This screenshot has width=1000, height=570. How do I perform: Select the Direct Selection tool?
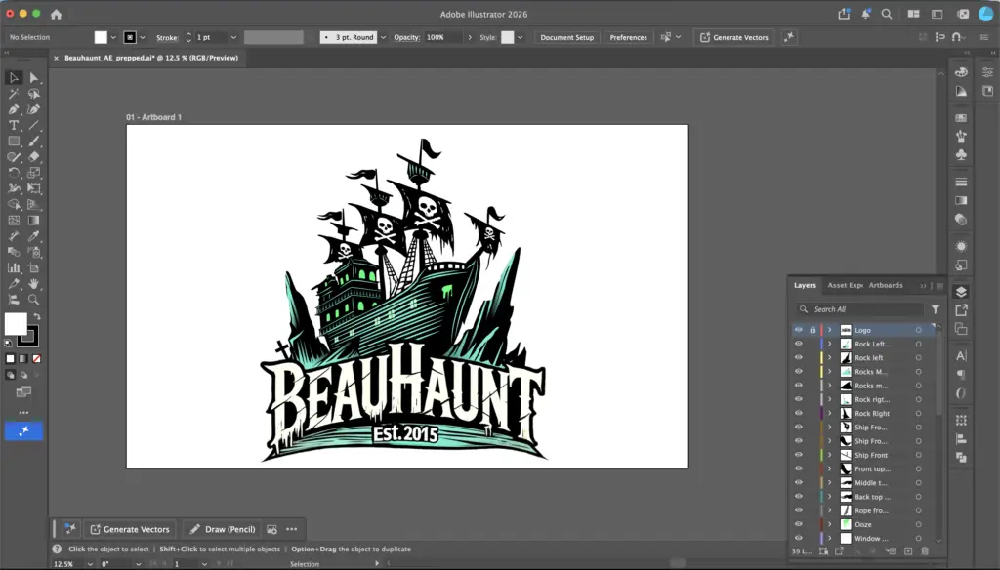coord(34,78)
